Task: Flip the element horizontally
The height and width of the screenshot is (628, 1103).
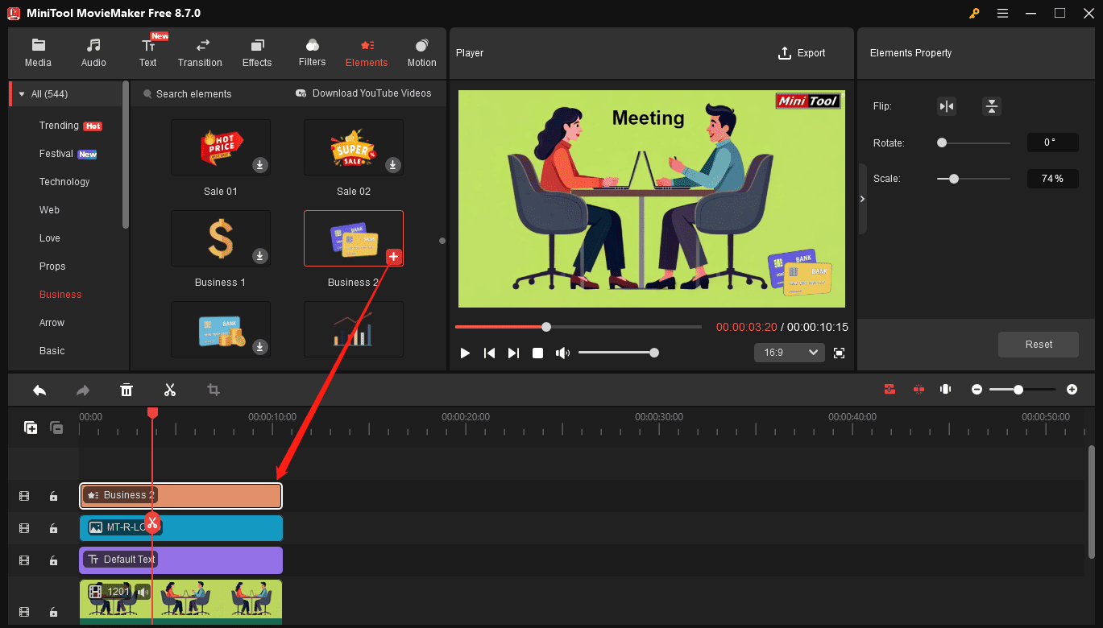Action: click(947, 106)
